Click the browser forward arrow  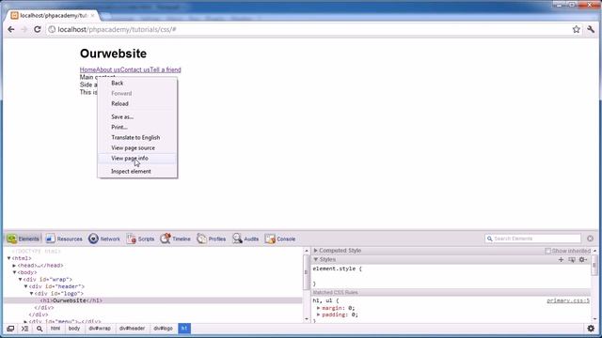pyautogui.click(x=24, y=29)
